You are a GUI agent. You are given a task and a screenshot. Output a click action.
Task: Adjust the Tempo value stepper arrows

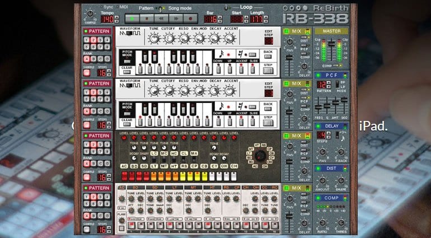[x=117, y=19]
